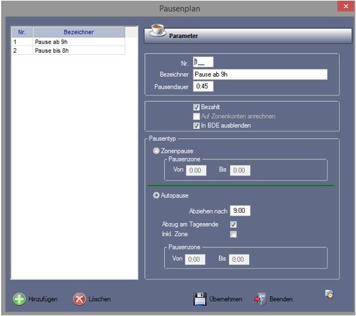
Task: Click the Abziehen nach 9:00 field
Action: 240,211
